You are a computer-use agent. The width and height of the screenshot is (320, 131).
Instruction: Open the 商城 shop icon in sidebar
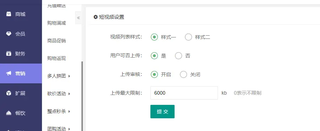[x=9, y=14]
